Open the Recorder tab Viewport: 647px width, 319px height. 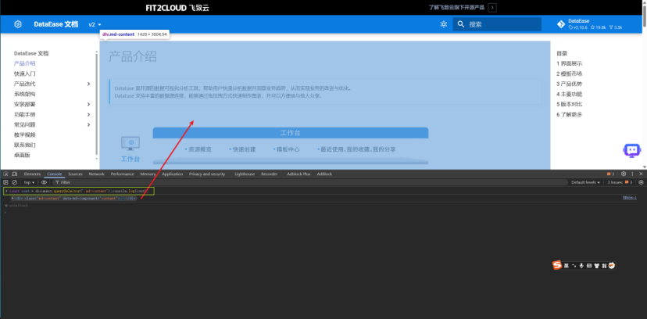pyautogui.click(x=269, y=174)
